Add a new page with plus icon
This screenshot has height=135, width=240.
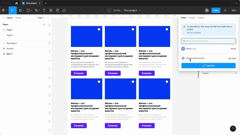coord(44,24)
